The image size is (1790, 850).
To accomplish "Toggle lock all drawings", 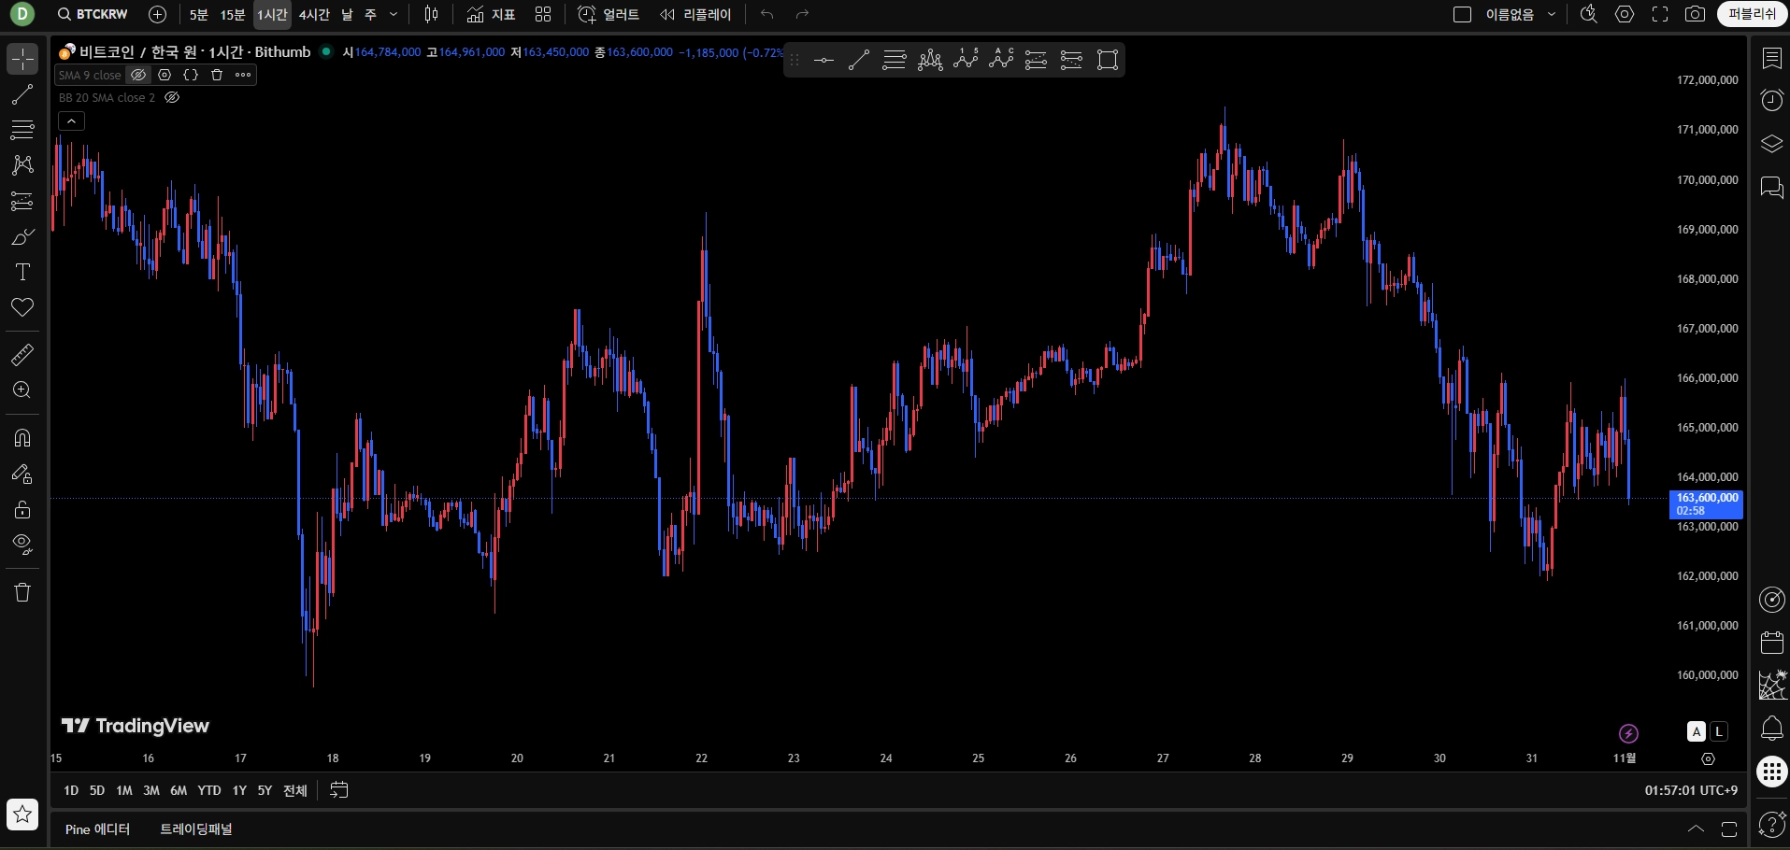I will click(x=22, y=509).
